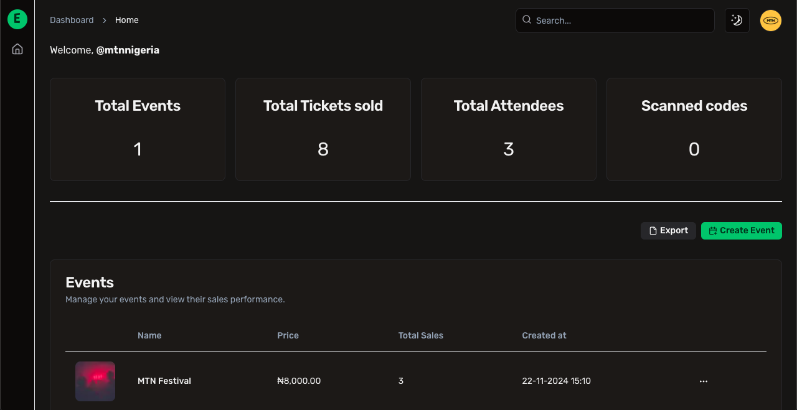Screen dimensions: 797x410
Task: Toggle dark mode with the moon icon
Action: coord(737,20)
